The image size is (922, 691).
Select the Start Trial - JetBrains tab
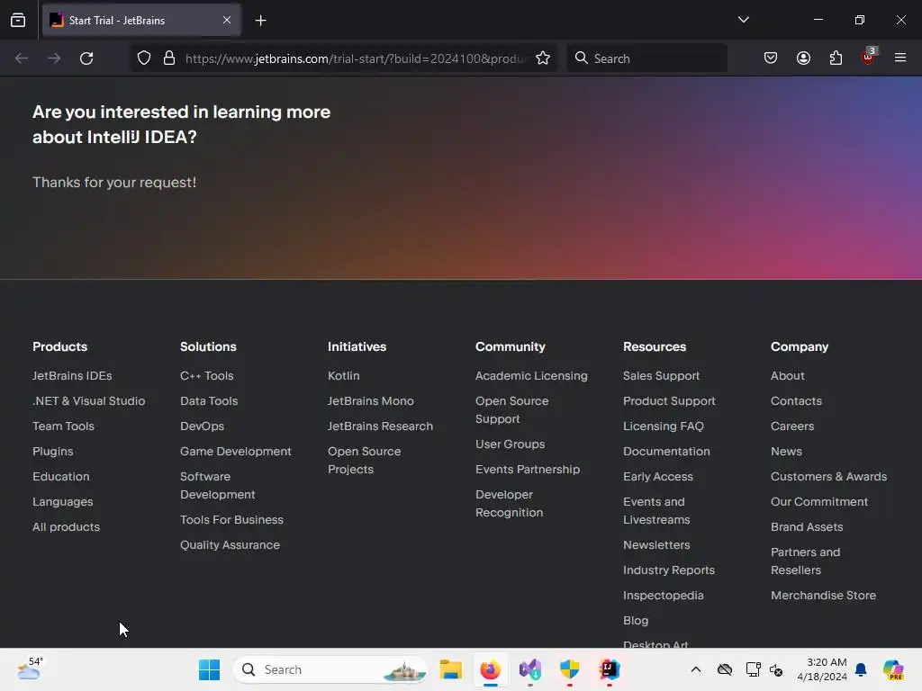[141, 20]
